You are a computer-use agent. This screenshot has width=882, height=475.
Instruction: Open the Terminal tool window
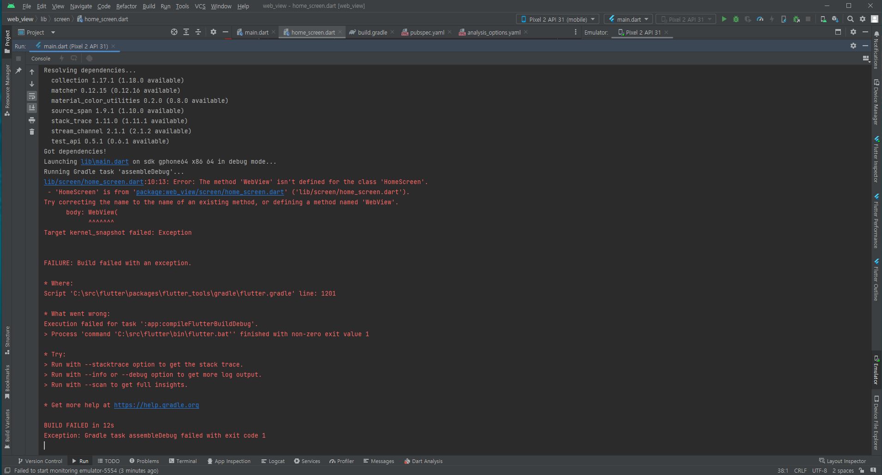pos(182,461)
